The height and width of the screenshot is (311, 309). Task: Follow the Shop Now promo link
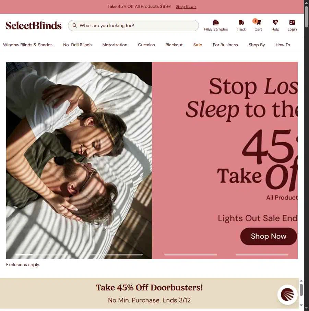[186, 7]
